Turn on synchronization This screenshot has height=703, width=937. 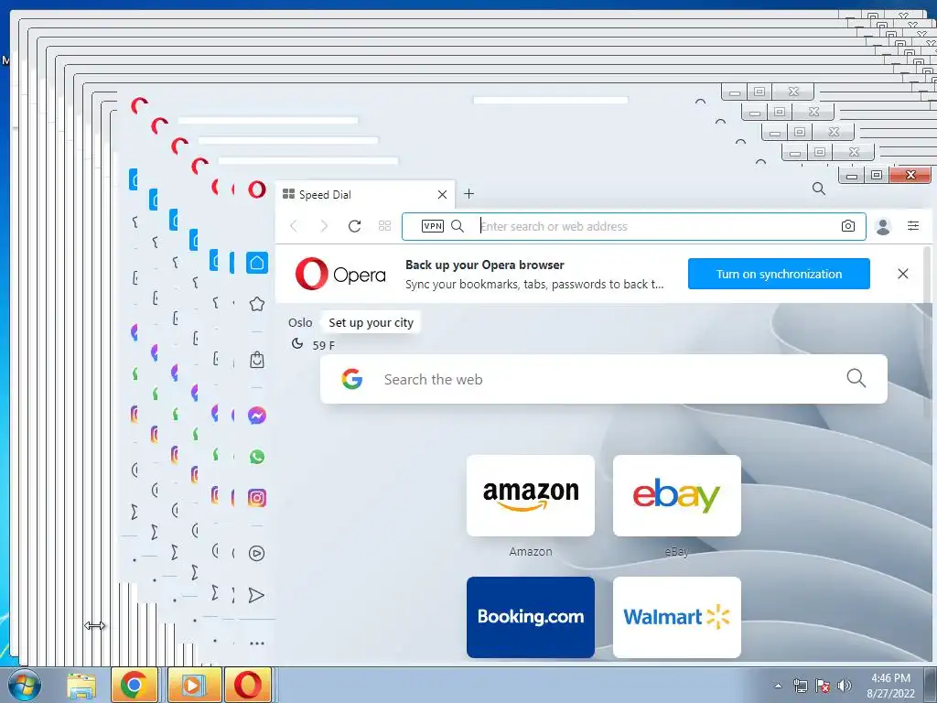[x=779, y=274]
